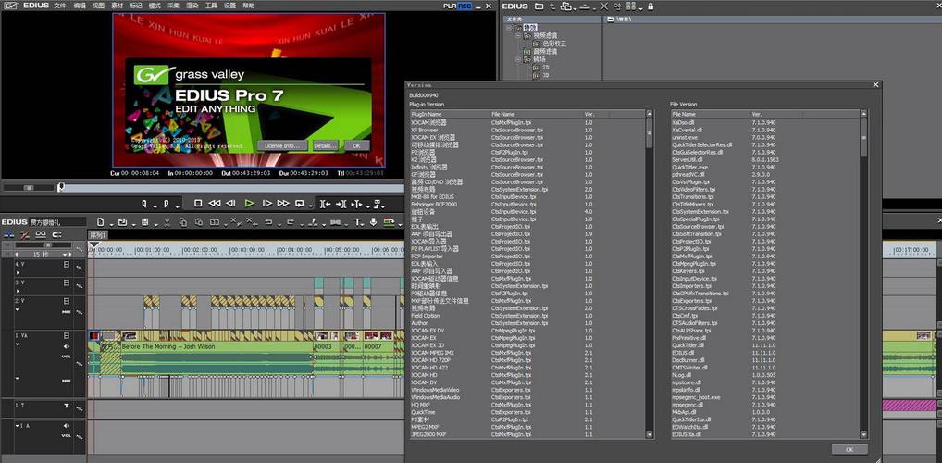Toggle the Group/Link mode icon
This screenshot has height=463, width=942.
coord(40,234)
